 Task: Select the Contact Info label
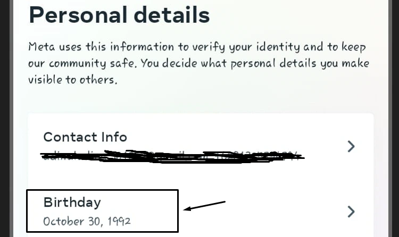click(x=85, y=137)
